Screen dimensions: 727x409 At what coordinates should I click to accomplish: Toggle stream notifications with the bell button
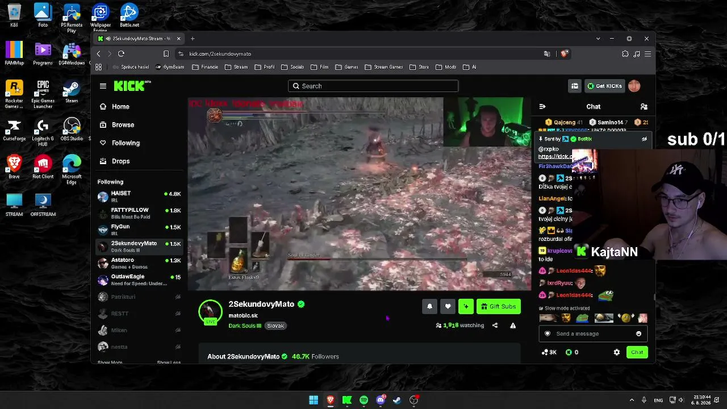pos(429,307)
